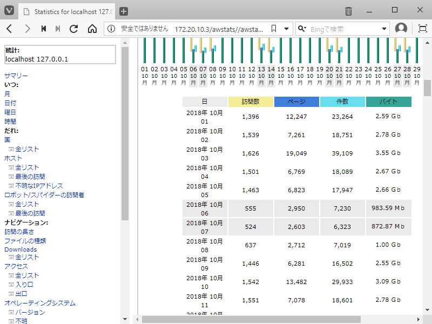Click the new tab plus button

tap(124, 11)
